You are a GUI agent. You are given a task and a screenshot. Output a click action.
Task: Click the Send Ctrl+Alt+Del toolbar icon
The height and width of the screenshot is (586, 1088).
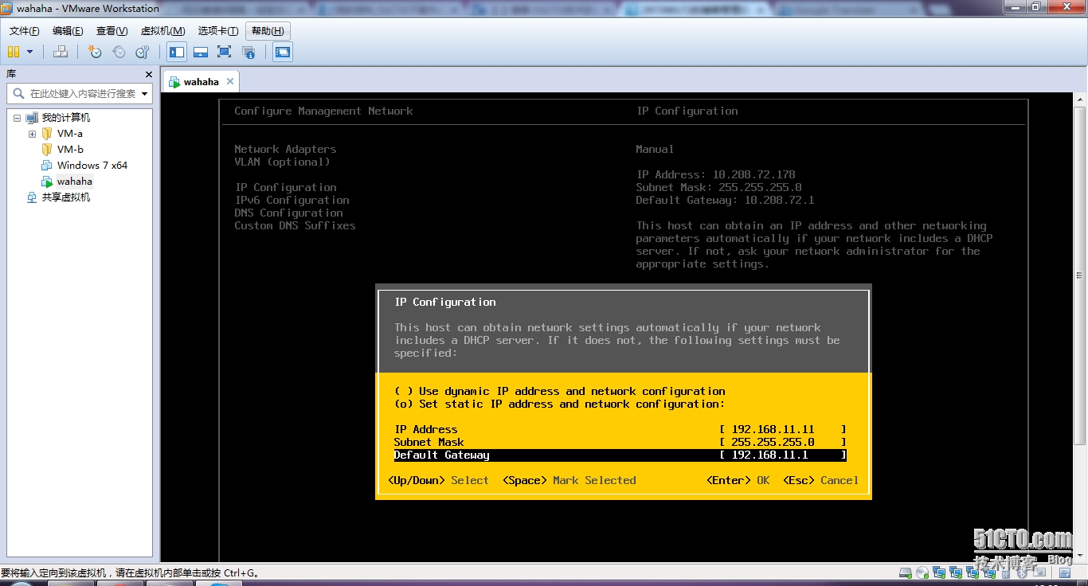pos(61,52)
